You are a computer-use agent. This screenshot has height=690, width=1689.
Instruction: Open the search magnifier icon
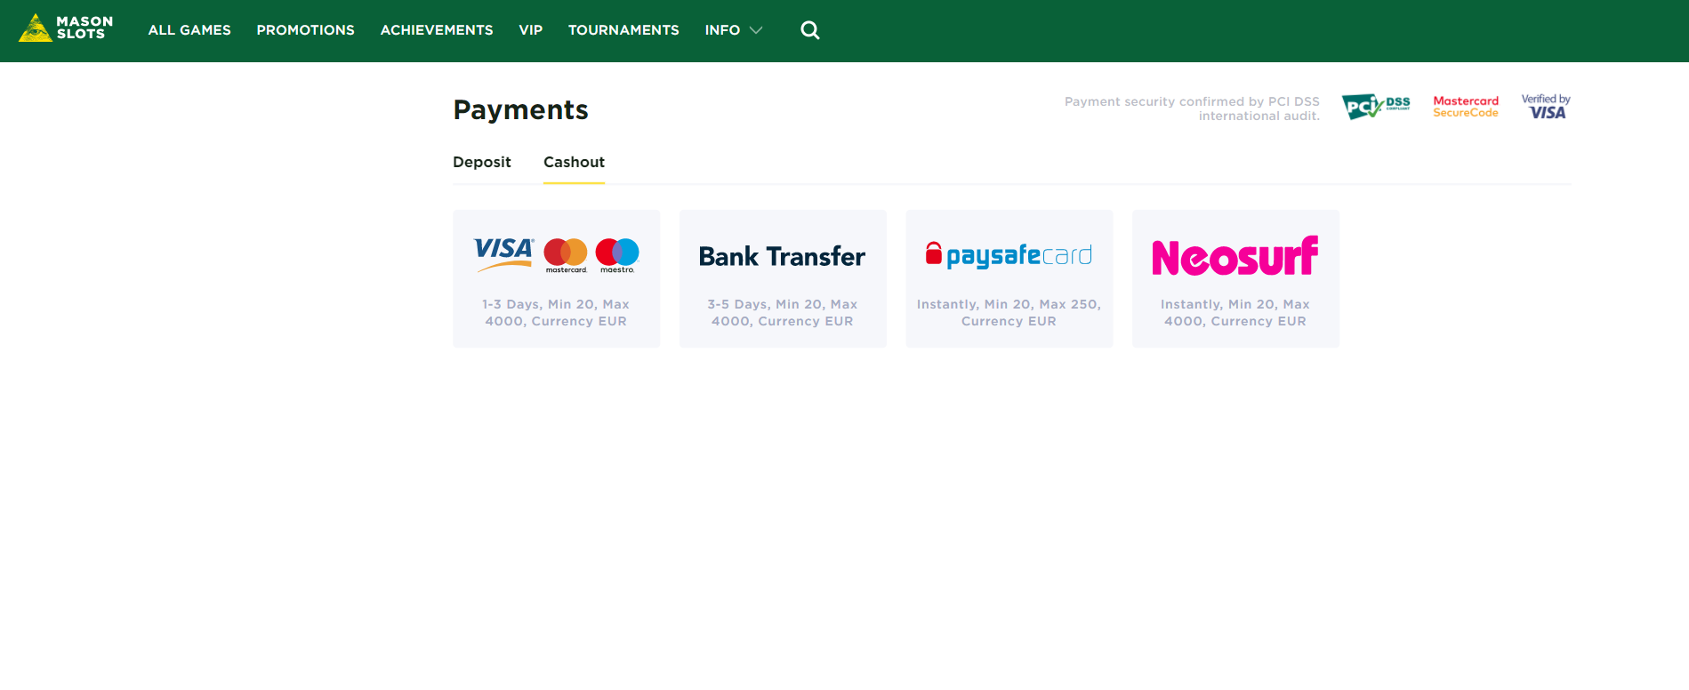click(809, 30)
